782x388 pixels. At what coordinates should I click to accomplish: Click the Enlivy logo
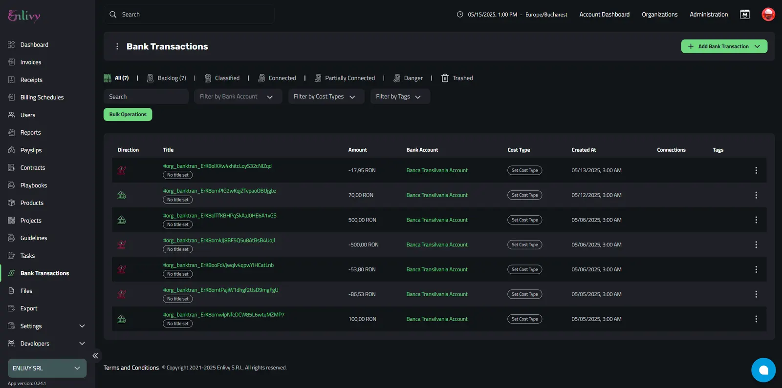24,16
